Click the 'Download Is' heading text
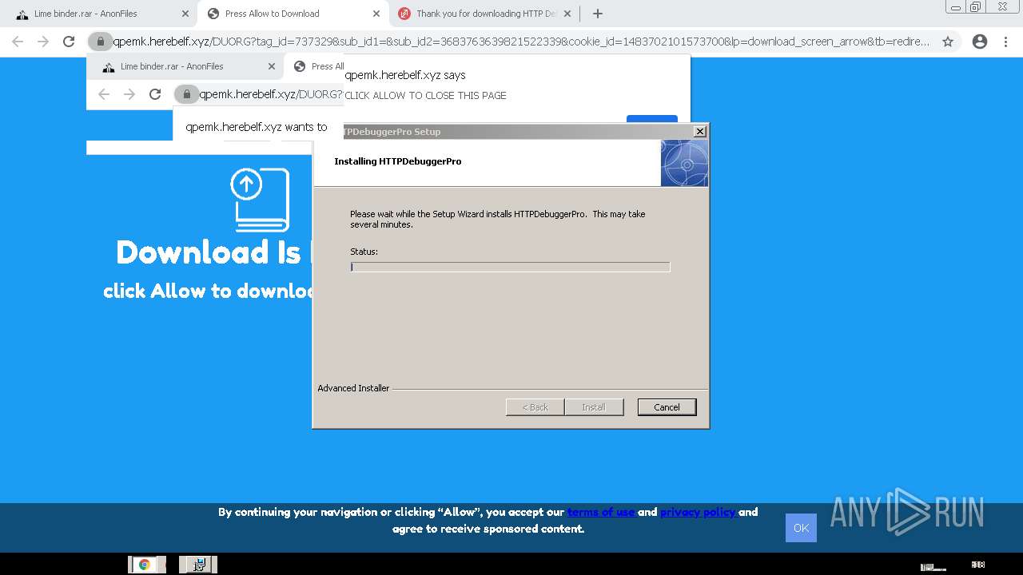 (x=209, y=252)
